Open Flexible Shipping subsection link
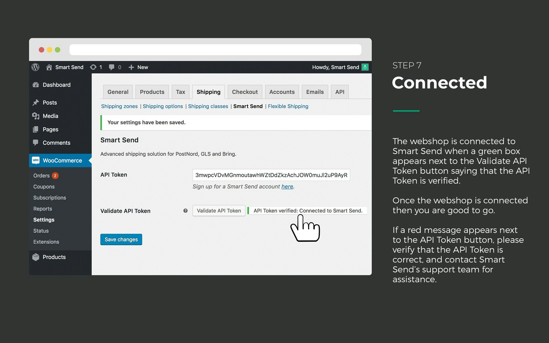This screenshot has width=549, height=343. point(288,106)
